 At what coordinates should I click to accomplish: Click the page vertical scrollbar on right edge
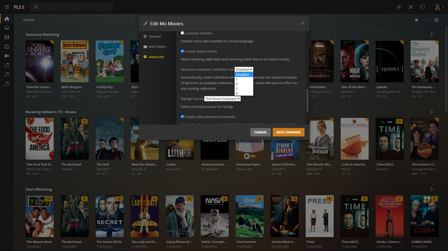click(447, 70)
